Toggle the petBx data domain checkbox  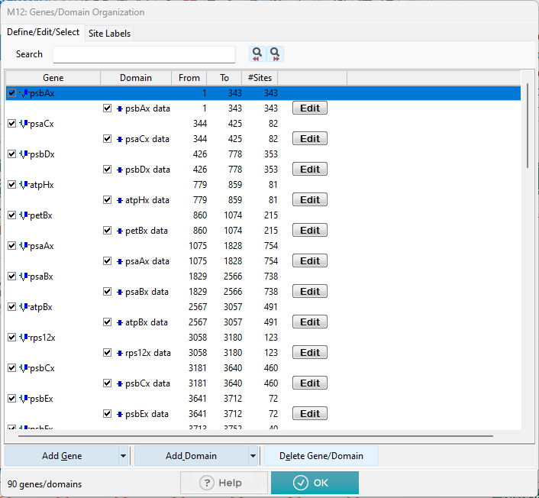coord(108,231)
